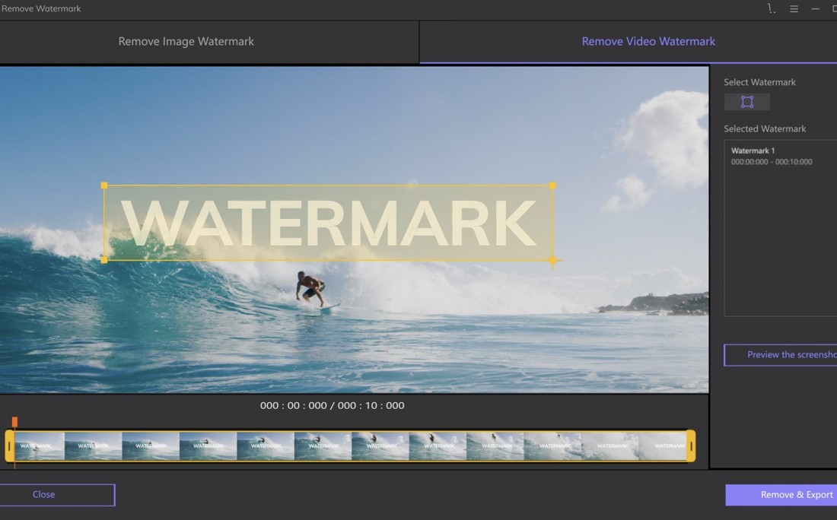Select the Remove Video Watermark tab
The image size is (837, 520).
pos(648,42)
